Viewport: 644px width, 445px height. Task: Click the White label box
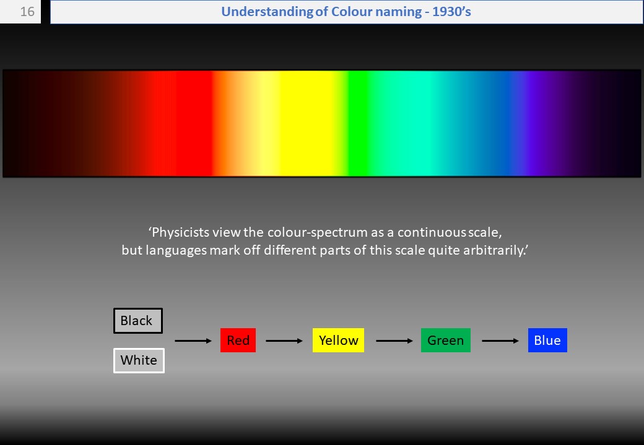pos(139,360)
